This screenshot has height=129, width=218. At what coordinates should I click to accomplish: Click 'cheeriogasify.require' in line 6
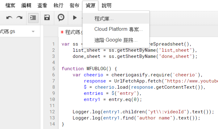(x=141, y=75)
